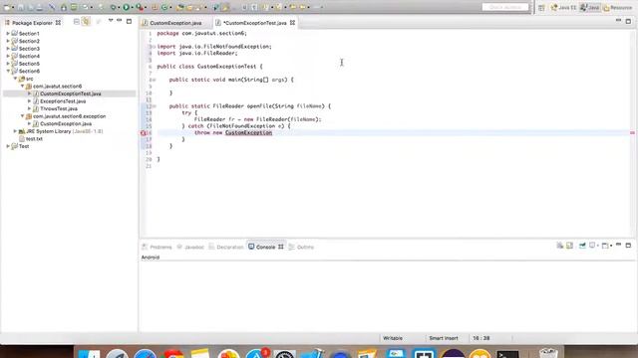Expand the Test project

click(x=8, y=146)
